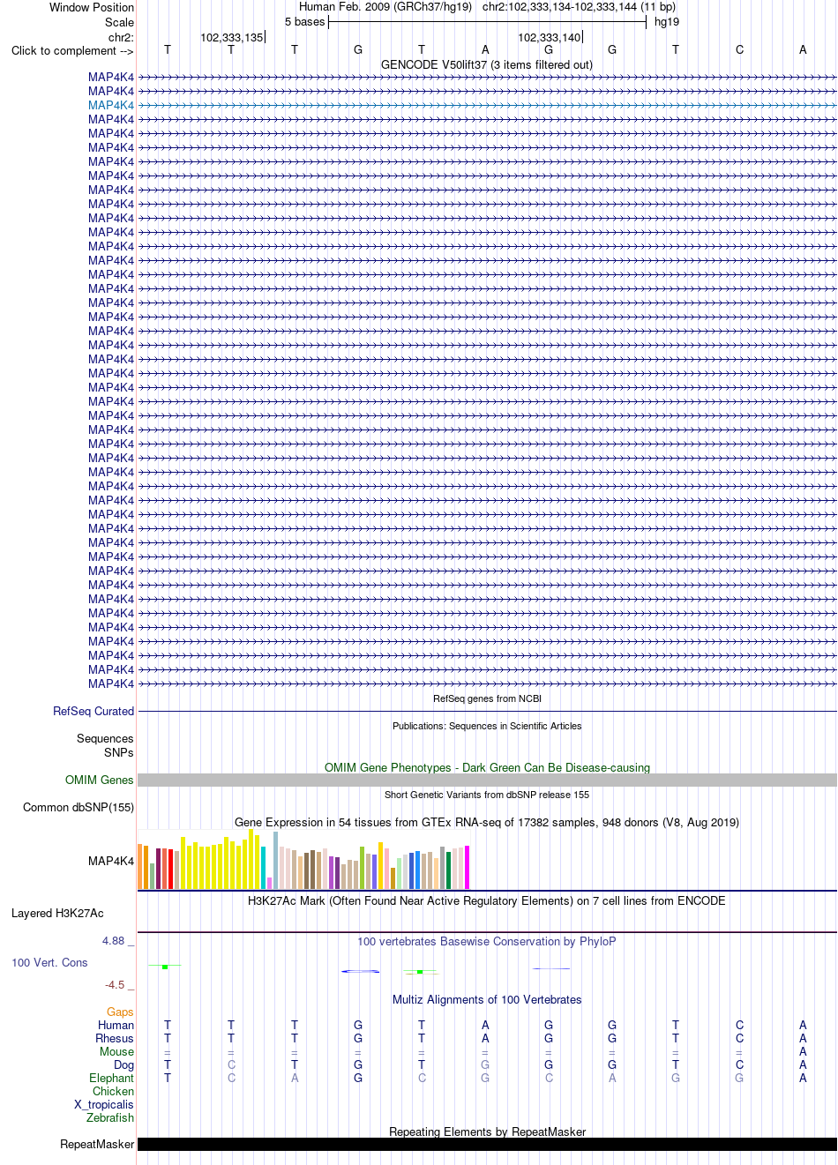Open Common dbSNP(155) track settings

[x=79, y=807]
